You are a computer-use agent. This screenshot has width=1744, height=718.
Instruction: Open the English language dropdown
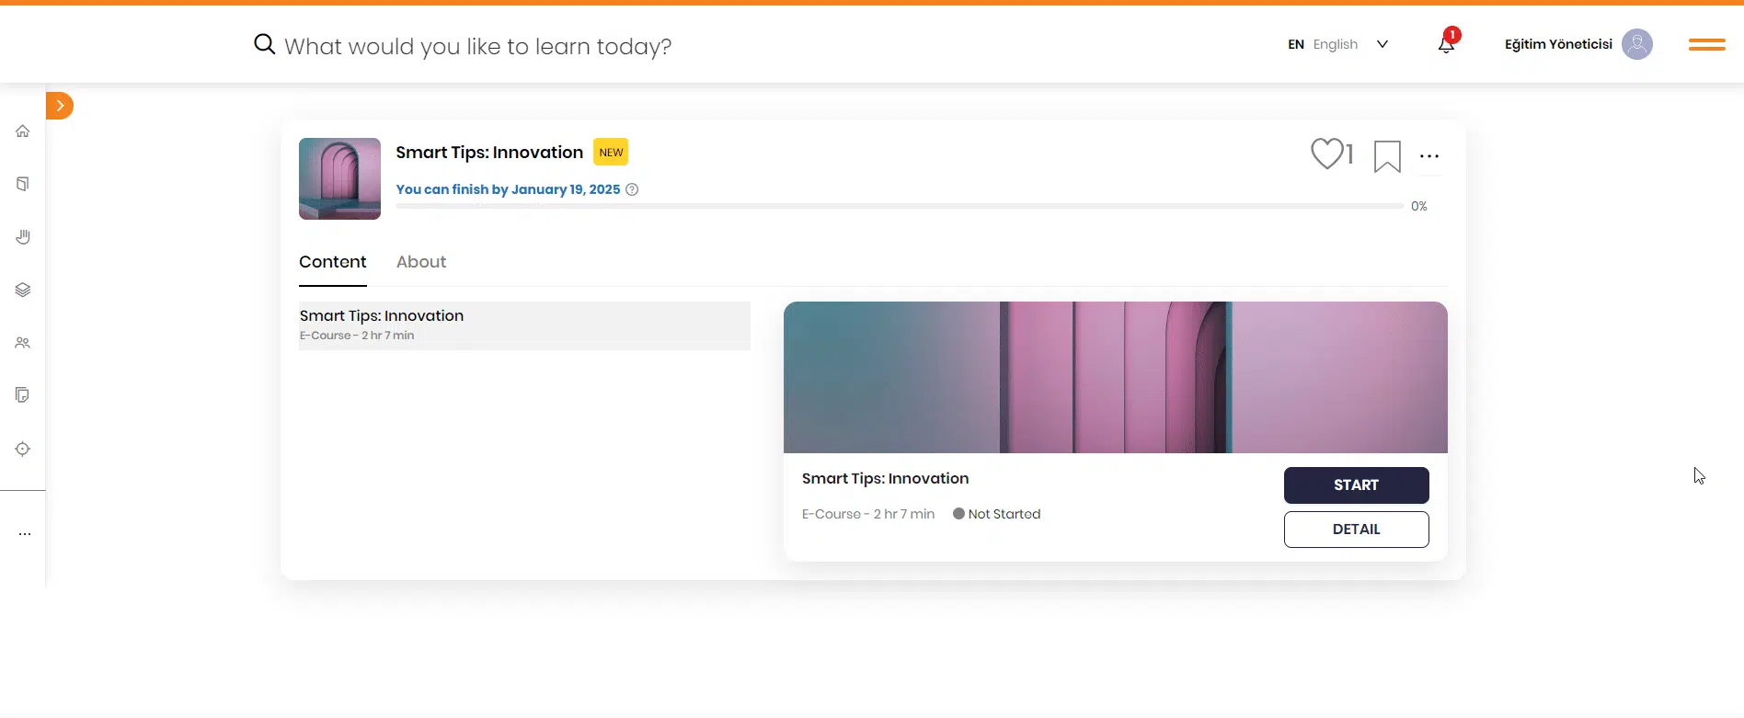pyautogui.click(x=1338, y=44)
